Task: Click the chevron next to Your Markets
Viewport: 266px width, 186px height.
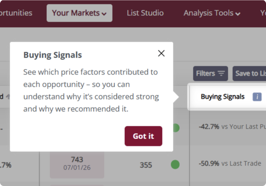Action: 104,14
